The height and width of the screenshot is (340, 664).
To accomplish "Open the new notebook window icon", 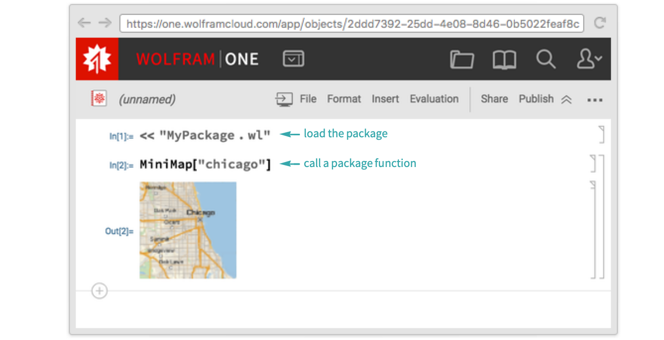I will click(293, 59).
